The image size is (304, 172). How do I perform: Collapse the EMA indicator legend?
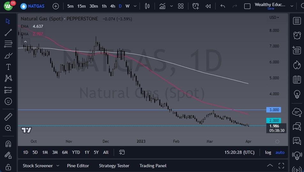coord(26,42)
